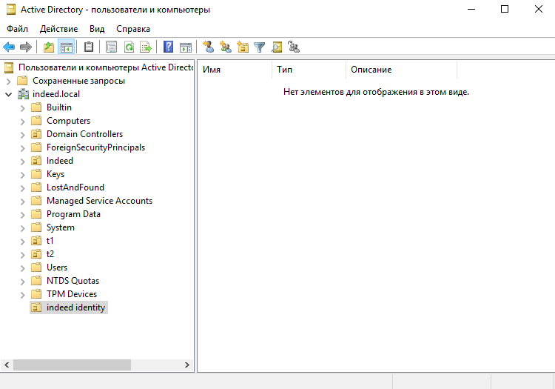Click the tree pane horizontal scrollbar thumb
Viewport: 555px width, 389px height.
[x=72, y=365]
